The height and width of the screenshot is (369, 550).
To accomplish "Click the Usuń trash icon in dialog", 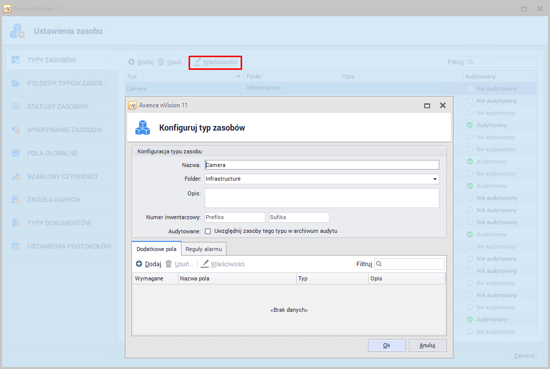I will [169, 264].
